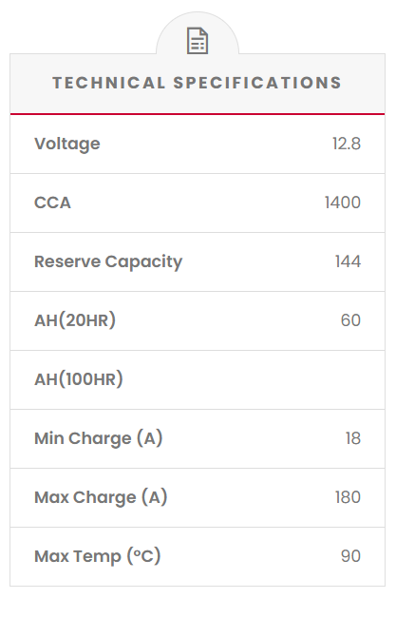The height and width of the screenshot is (618, 396).
Task: Click the document icon above the specifications
Action: (x=198, y=41)
